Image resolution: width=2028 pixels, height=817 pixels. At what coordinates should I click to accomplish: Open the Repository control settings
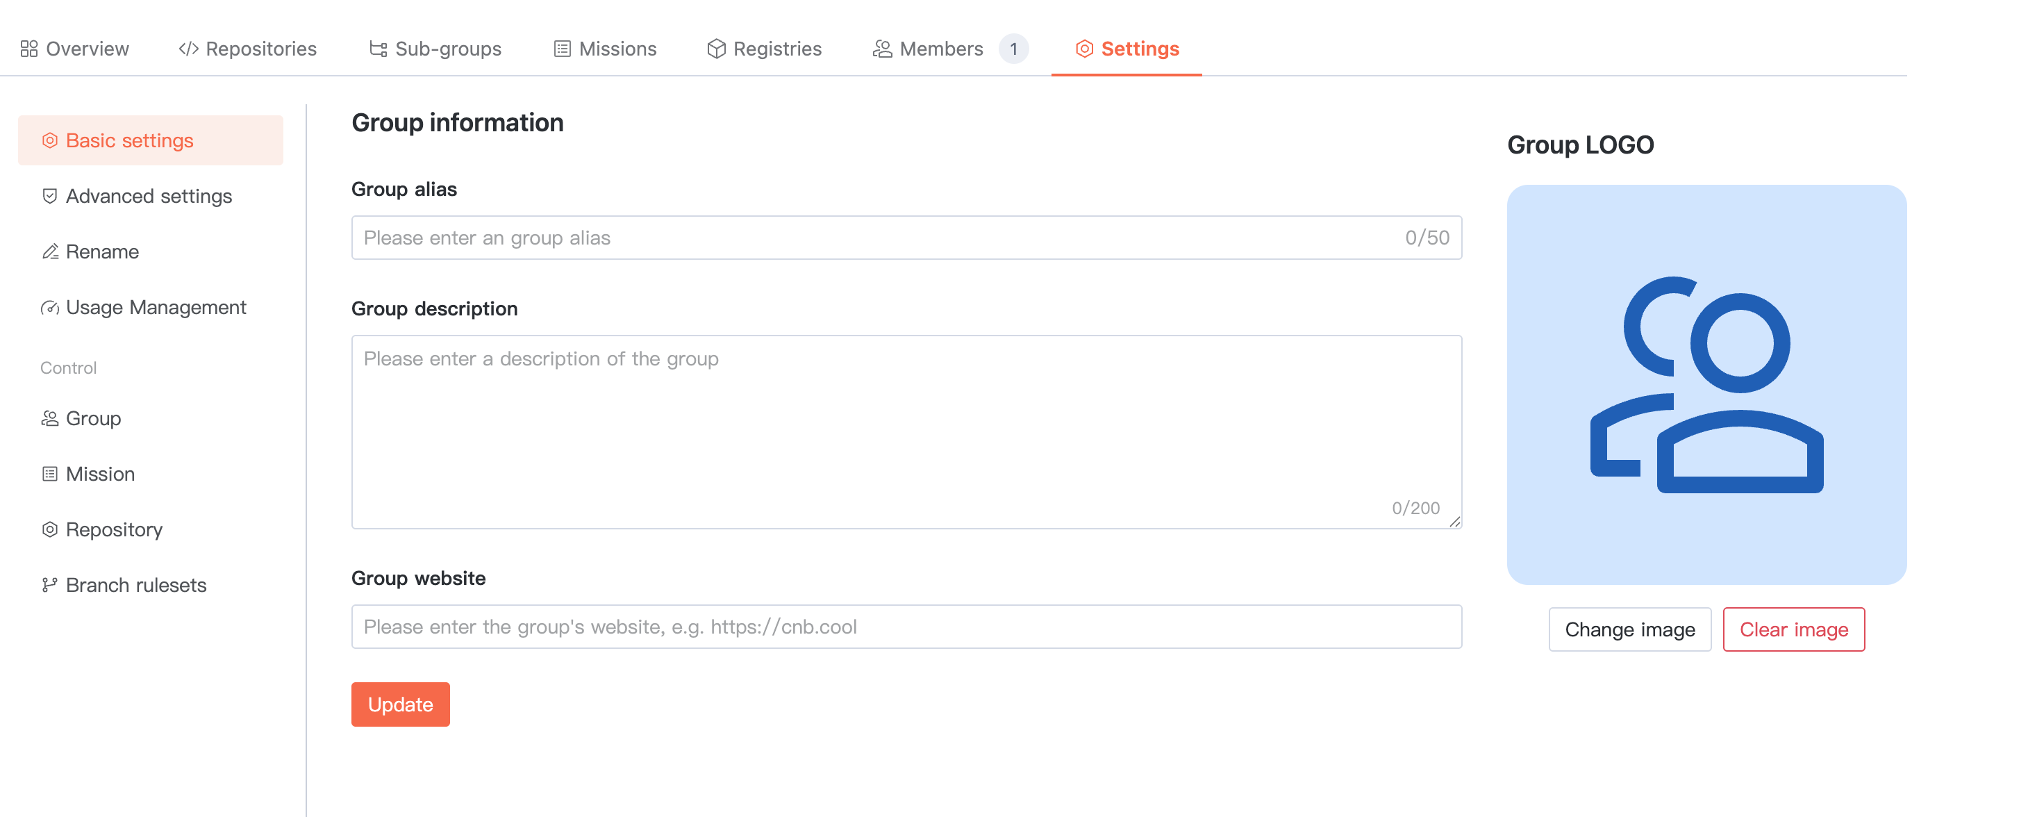click(113, 529)
